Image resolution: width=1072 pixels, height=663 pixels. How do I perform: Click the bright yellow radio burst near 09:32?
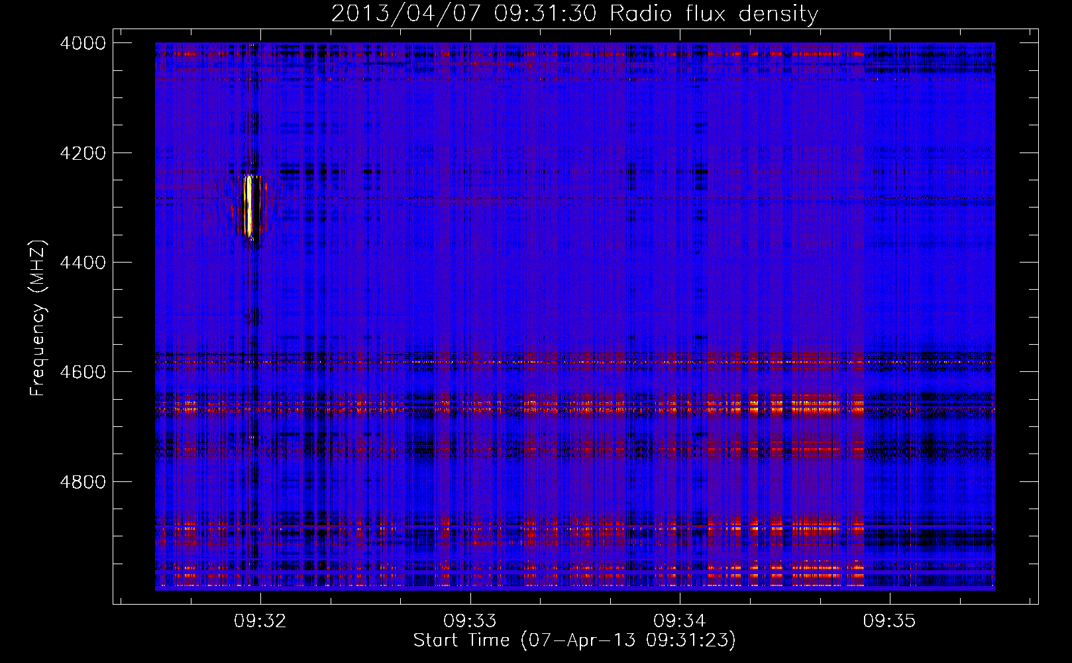point(248,206)
